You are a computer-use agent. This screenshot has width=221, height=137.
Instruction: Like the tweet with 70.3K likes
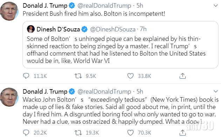click(130, 133)
